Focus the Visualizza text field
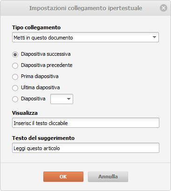 86,123
